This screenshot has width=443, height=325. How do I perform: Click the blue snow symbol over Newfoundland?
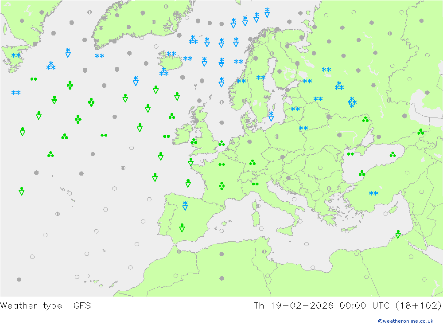pyautogui.click(x=16, y=55)
